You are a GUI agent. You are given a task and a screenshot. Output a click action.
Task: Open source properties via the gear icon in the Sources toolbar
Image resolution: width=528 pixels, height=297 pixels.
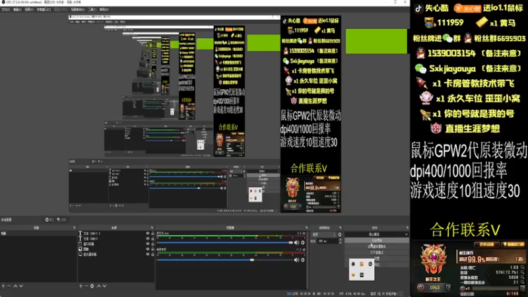pyautogui.click(x=92, y=286)
